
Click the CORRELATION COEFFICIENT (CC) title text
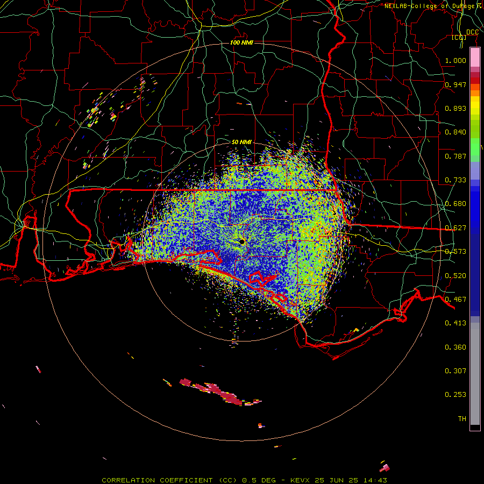tap(169, 480)
